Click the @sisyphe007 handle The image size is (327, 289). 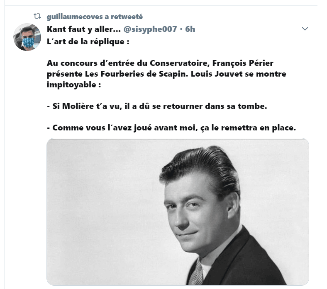click(x=150, y=29)
